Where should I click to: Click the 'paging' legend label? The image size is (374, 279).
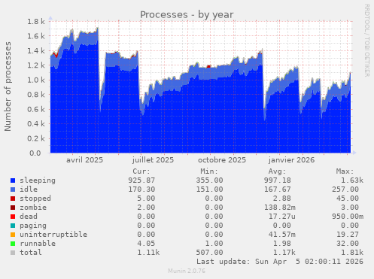pos(33,226)
